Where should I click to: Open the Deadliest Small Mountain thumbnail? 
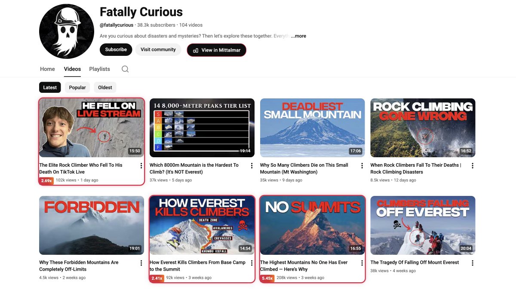pos(313,128)
